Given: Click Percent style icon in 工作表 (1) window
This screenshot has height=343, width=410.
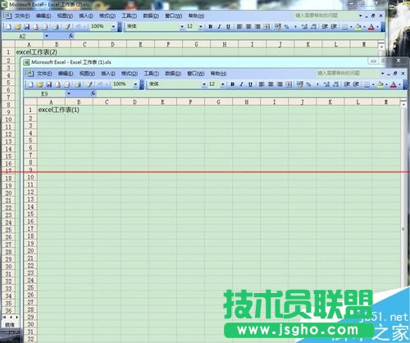Looking at the screenshot, I should tap(308, 84).
